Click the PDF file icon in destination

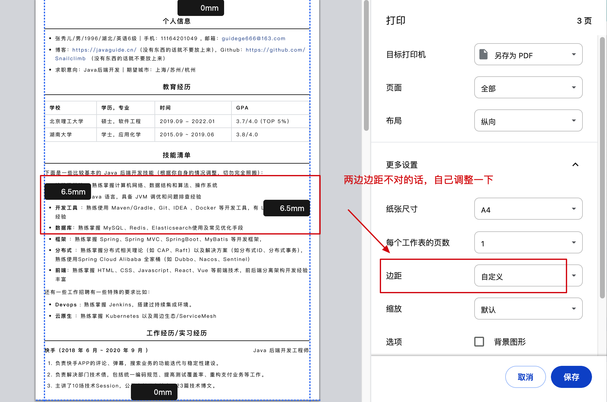[483, 54]
